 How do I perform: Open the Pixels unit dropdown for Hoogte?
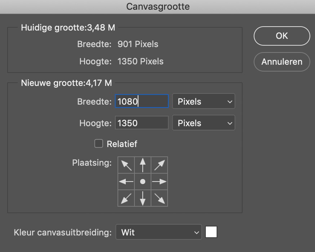pos(204,123)
